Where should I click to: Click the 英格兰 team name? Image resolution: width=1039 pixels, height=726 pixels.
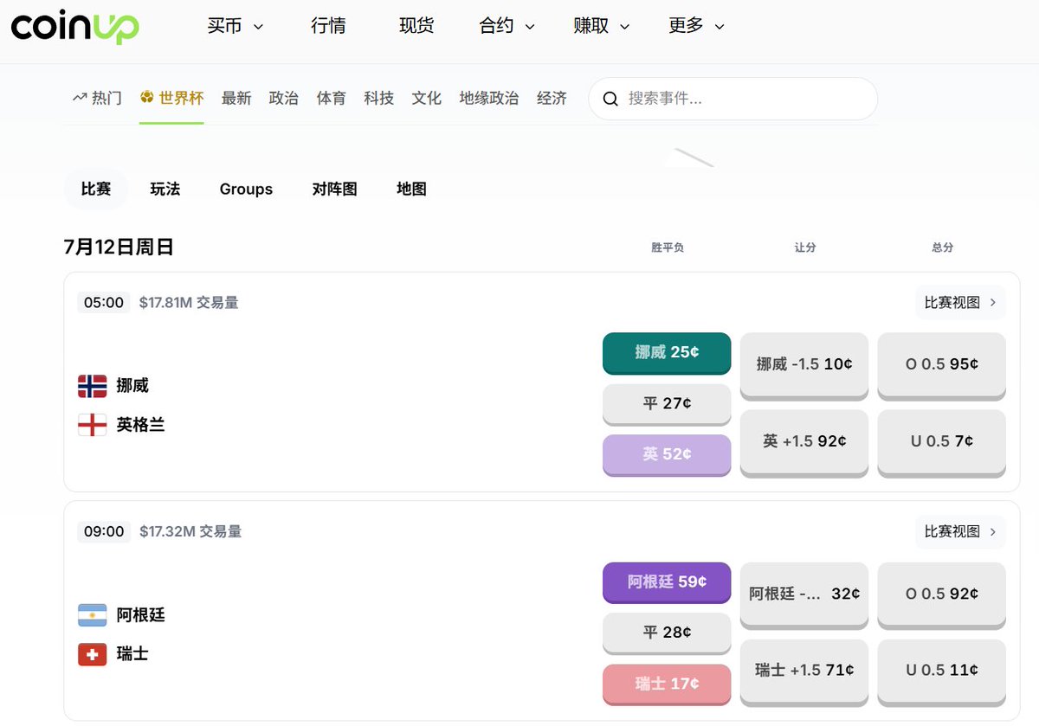[140, 425]
